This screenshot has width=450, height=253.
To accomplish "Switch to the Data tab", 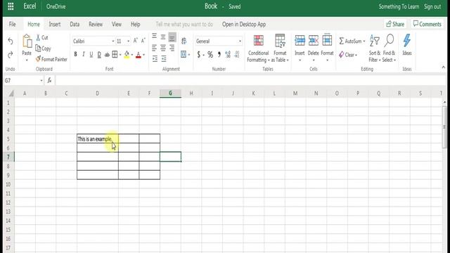I will 75,25.
